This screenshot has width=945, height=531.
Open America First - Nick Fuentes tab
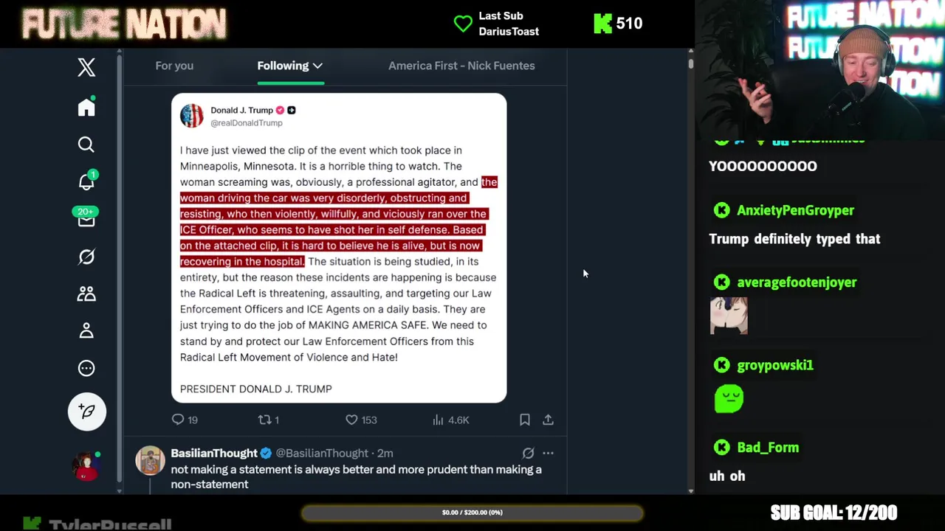(461, 66)
